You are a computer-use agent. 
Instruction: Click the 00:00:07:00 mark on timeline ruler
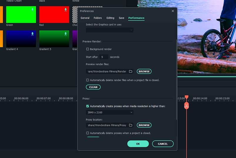(x=44, y=98)
